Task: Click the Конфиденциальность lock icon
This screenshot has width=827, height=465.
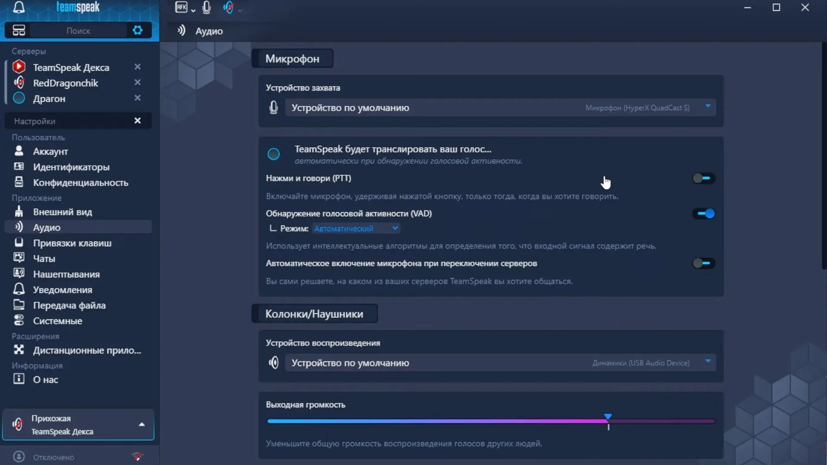Action: (19, 182)
